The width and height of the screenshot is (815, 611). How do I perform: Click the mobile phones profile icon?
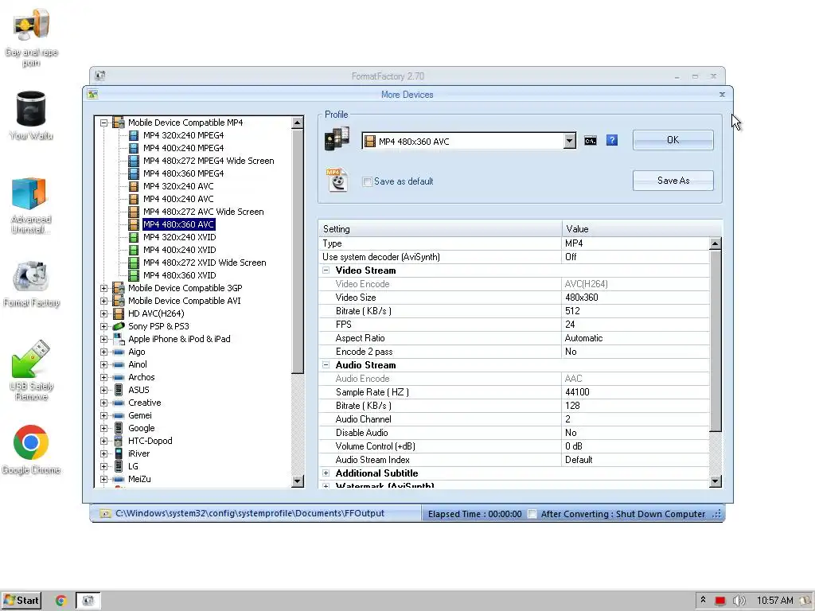point(337,139)
